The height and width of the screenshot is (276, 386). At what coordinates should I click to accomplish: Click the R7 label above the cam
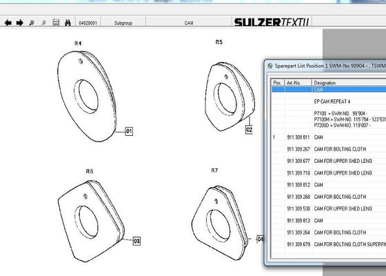pyautogui.click(x=214, y=170)
